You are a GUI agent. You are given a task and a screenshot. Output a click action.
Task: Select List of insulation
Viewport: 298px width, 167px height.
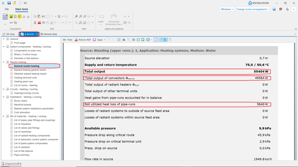point(23,124)
